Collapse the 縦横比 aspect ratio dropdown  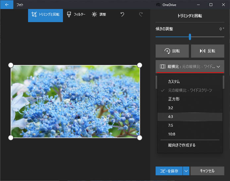click(x=190, y=66)
